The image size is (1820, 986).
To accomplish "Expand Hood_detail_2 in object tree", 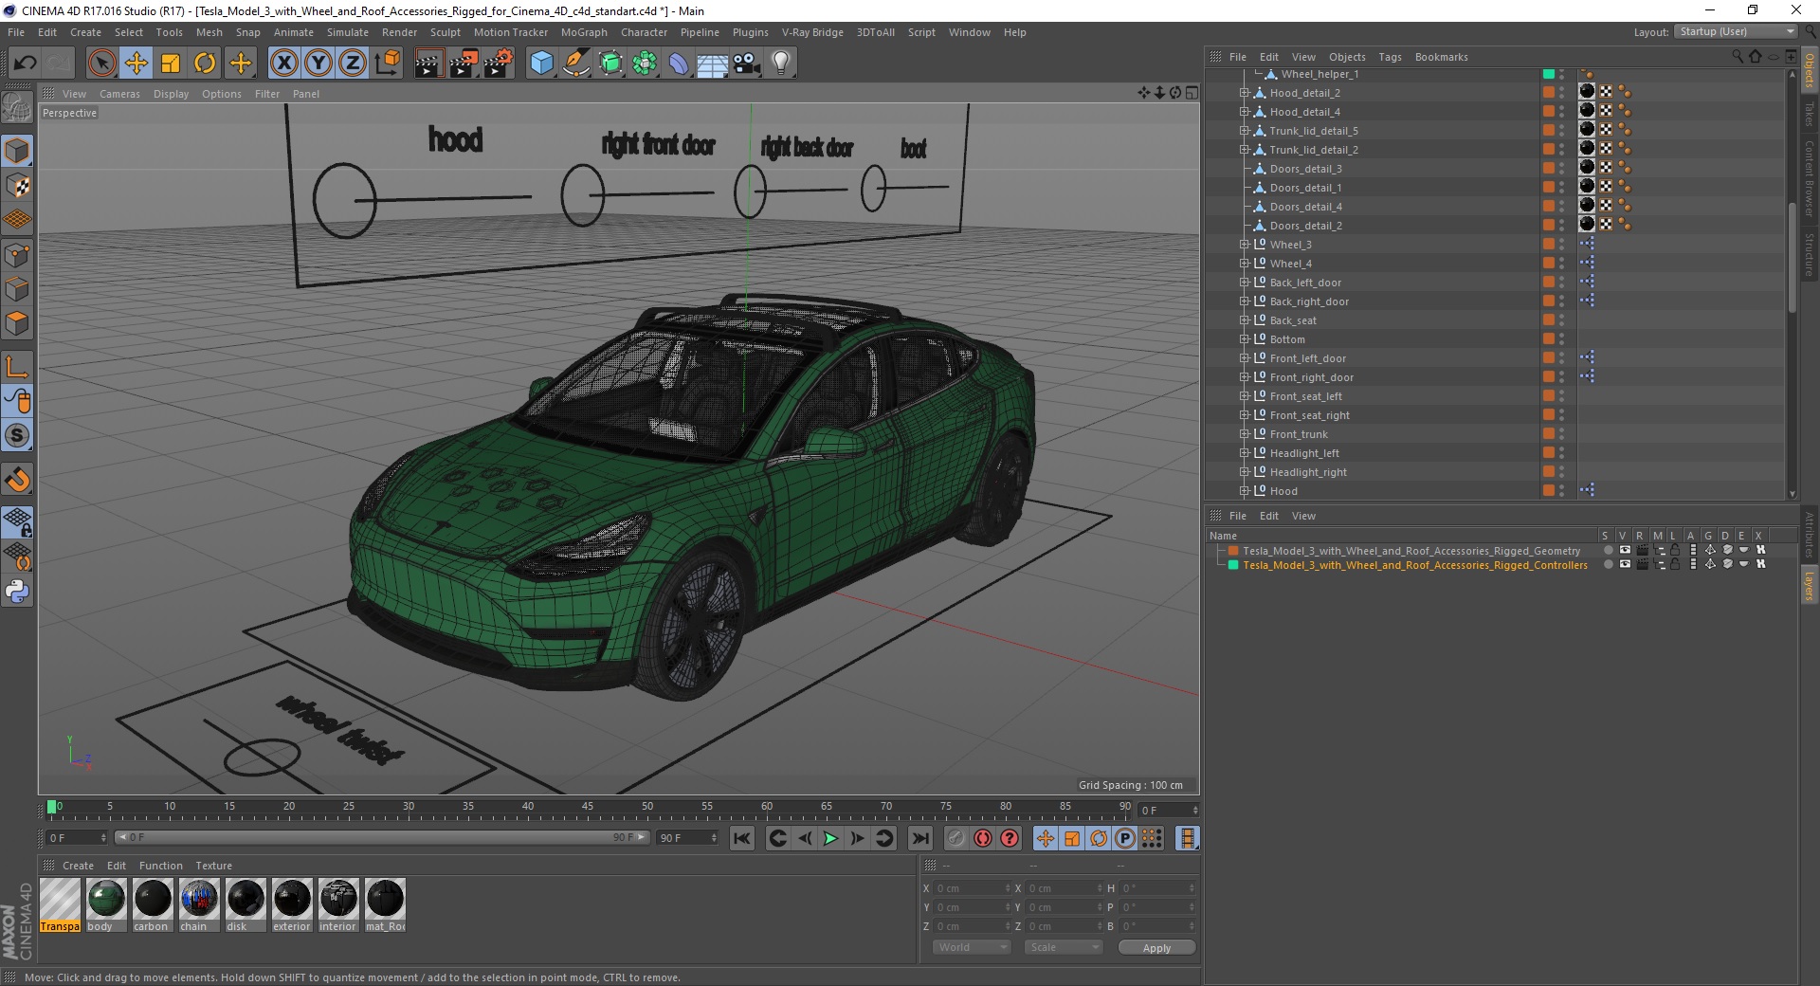I will [x=1245, y=93].
